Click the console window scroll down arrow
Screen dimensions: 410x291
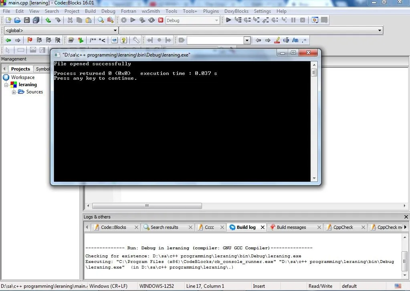[314, 178]
